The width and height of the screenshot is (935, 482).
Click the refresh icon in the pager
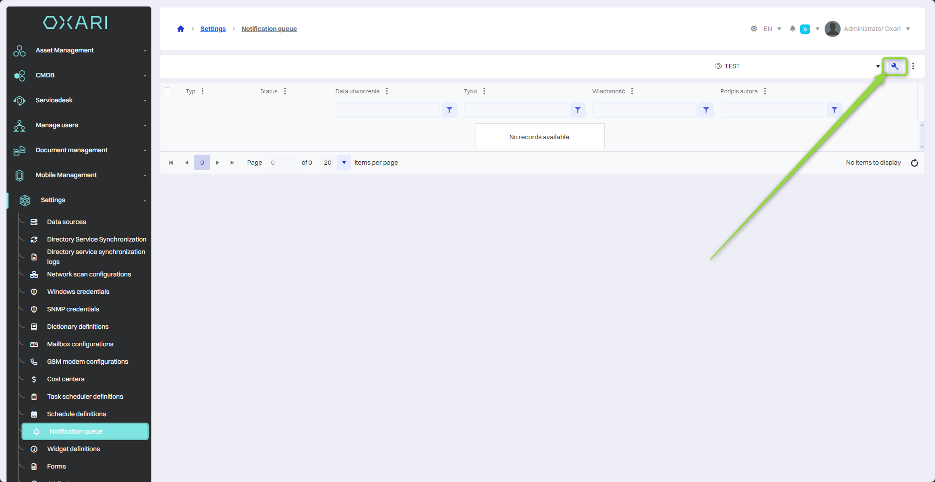click(x=914, y=163)
